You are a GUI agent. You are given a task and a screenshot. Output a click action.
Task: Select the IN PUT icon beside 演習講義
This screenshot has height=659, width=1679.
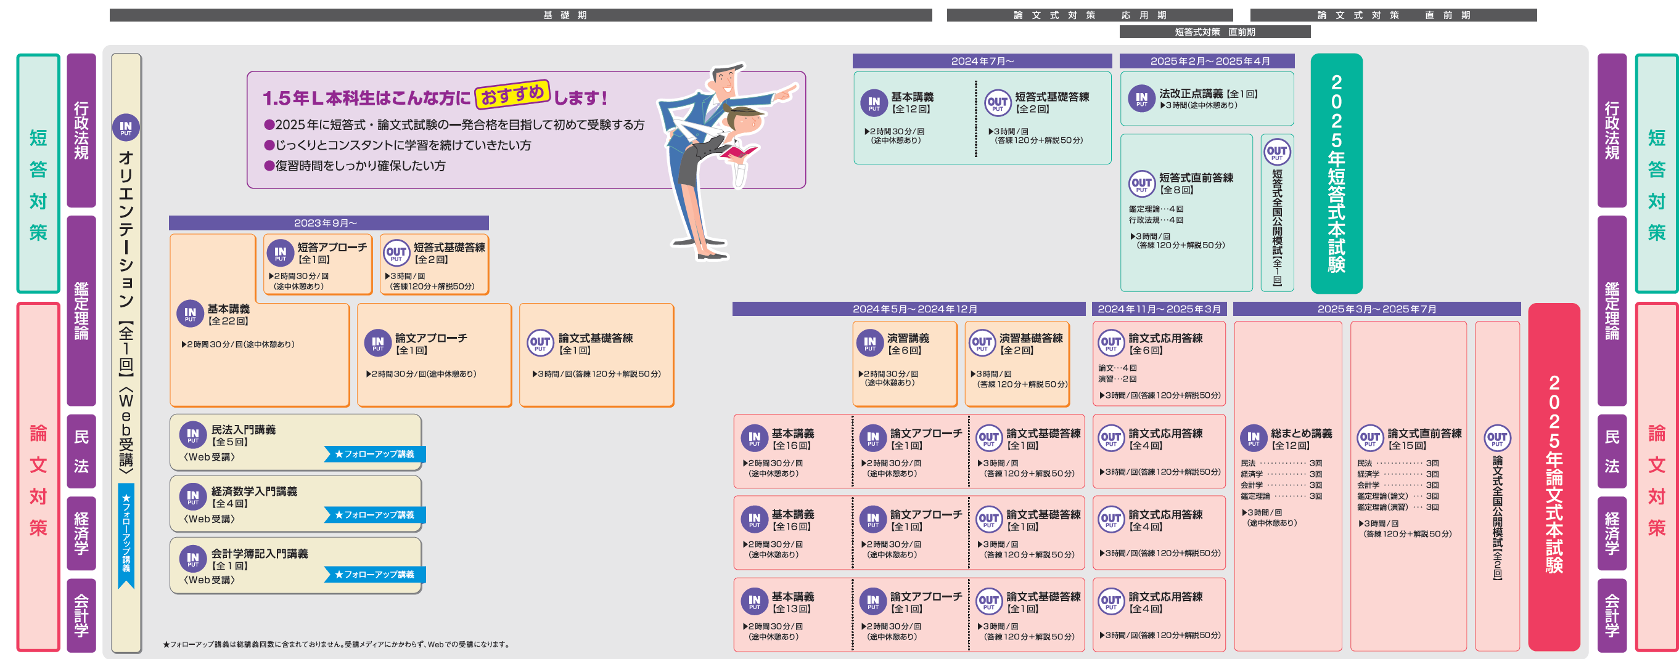pos(869,342)
